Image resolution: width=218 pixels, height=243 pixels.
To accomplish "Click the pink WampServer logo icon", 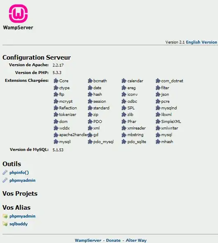I will pyautogui.click(x=18, y=14).
